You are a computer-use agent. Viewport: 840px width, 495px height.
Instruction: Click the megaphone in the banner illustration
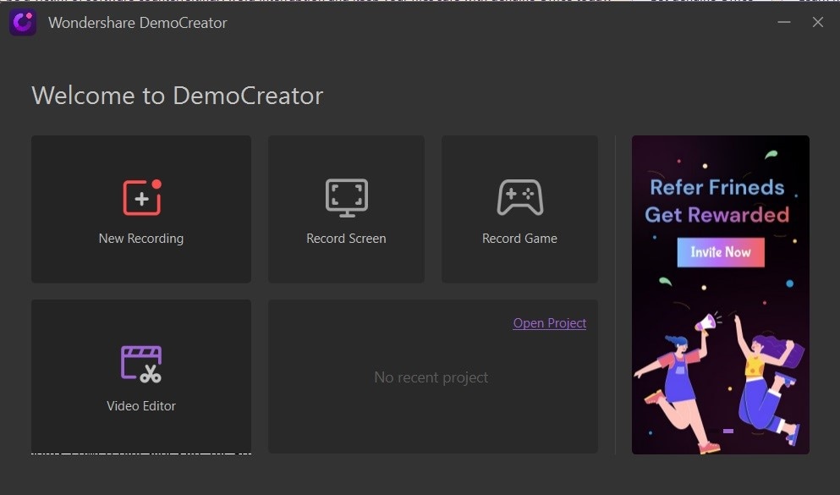706,323
